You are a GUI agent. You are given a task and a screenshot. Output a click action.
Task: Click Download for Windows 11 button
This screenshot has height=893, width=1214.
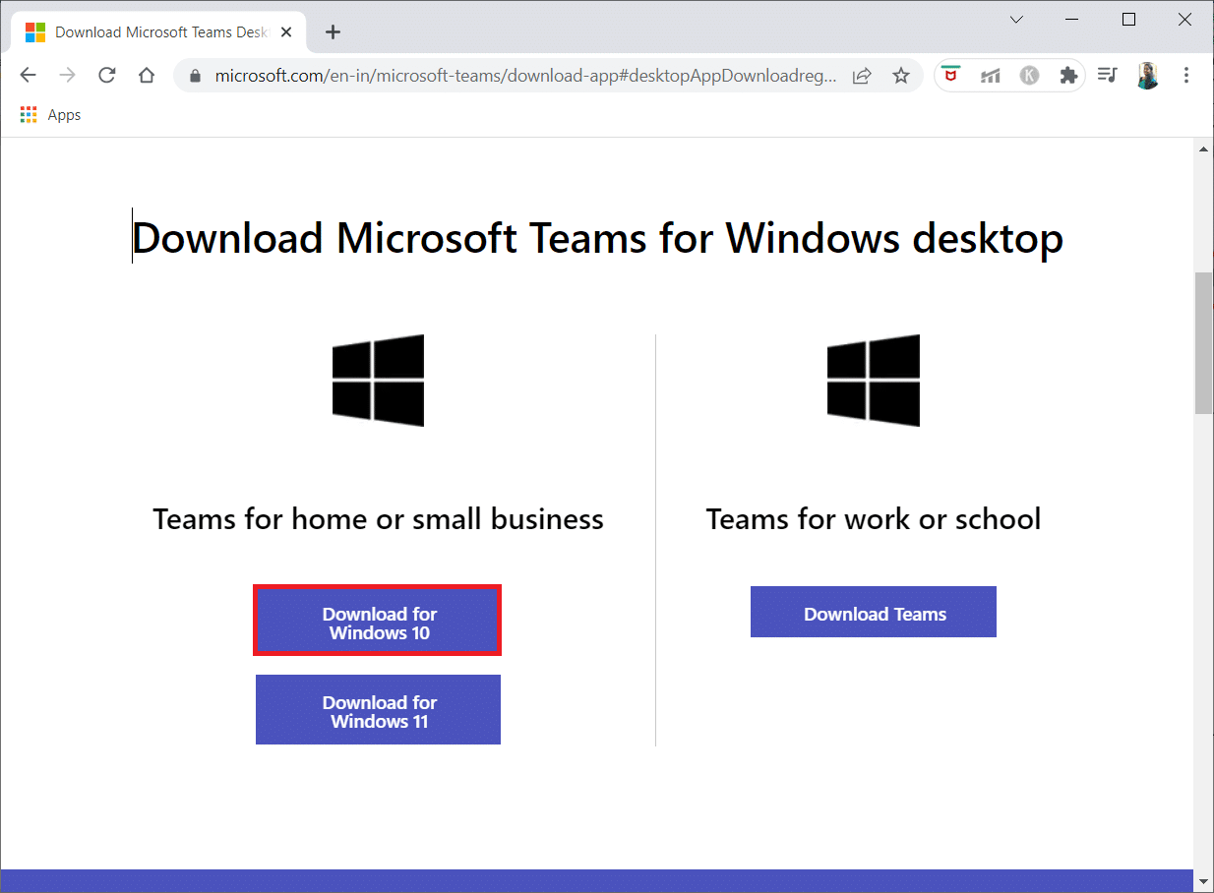coord(379,710)
